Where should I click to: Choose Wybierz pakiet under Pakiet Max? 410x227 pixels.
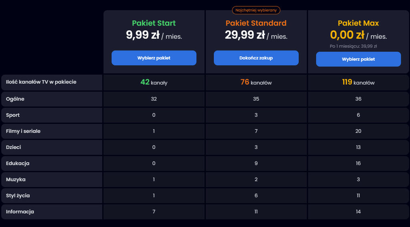(x=358, y=59)
